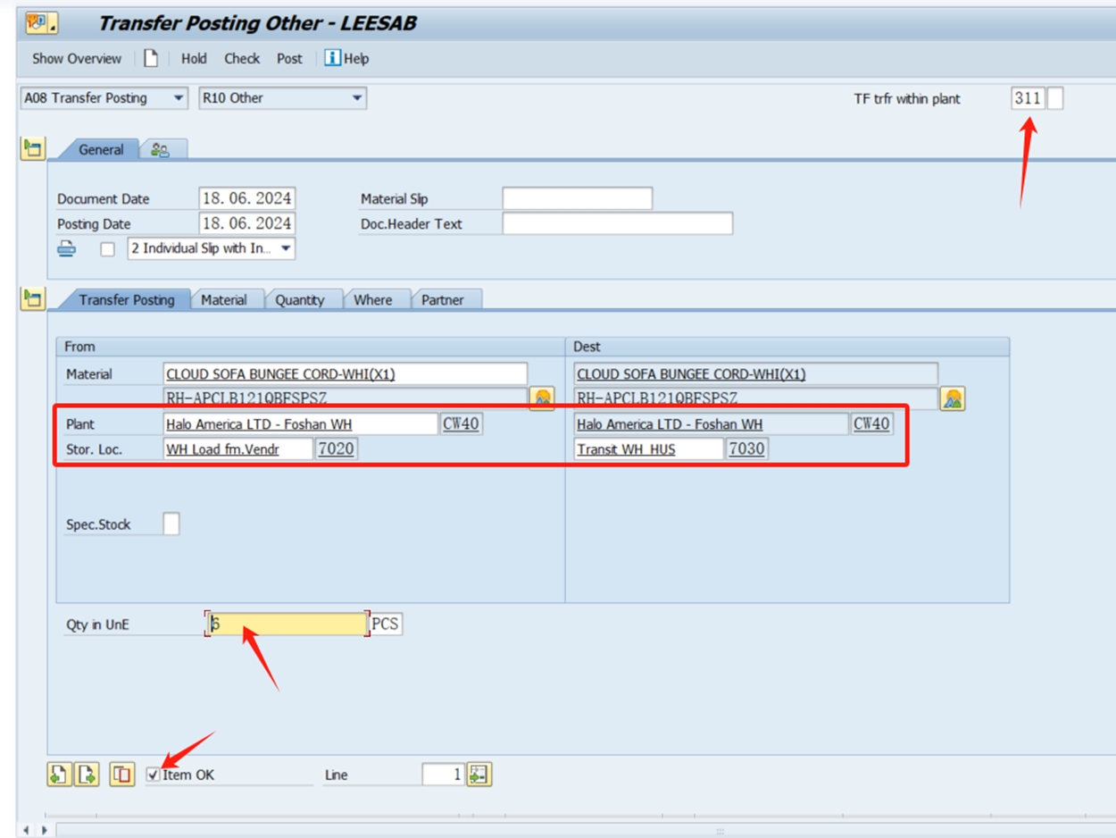
Task: Tick the print checkbox next to printer icon
Action: click(107, 249)
